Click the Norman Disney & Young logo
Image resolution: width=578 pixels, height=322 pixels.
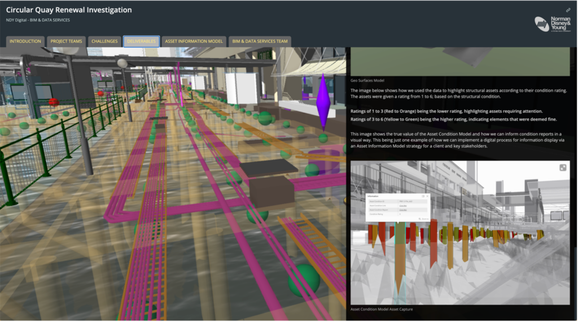coord(552,24)
